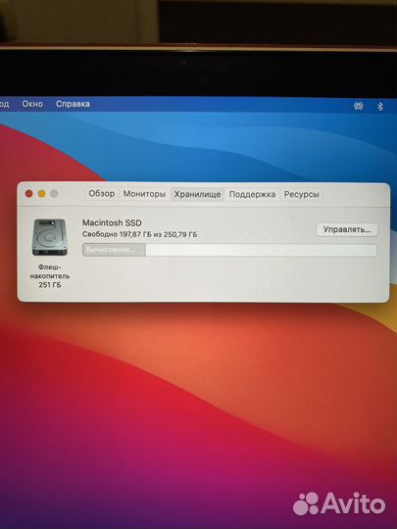Viewport: 397px width, 529px height.
Task: Click the Macintosh SSD title text
Action: click(112, 222)
